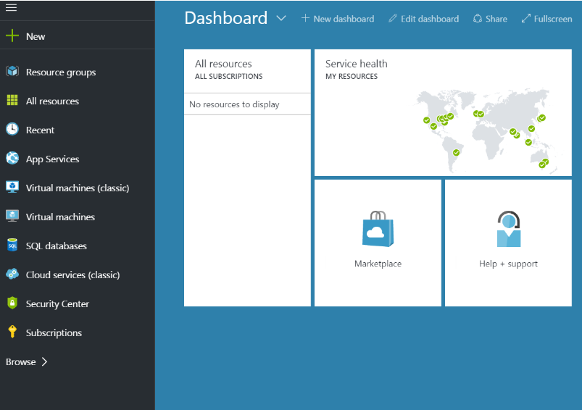Click the App Services globe icon

[x=12, y=158]
